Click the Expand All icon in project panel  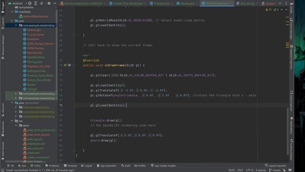36,3
